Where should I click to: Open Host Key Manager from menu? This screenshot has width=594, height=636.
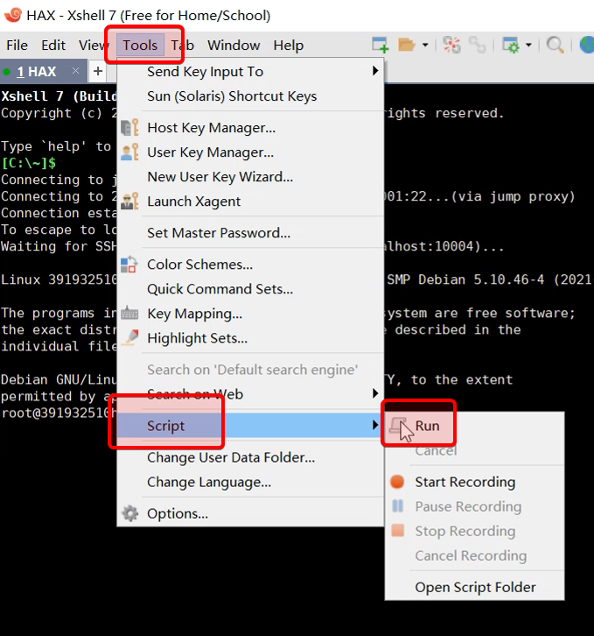point(211,128)
